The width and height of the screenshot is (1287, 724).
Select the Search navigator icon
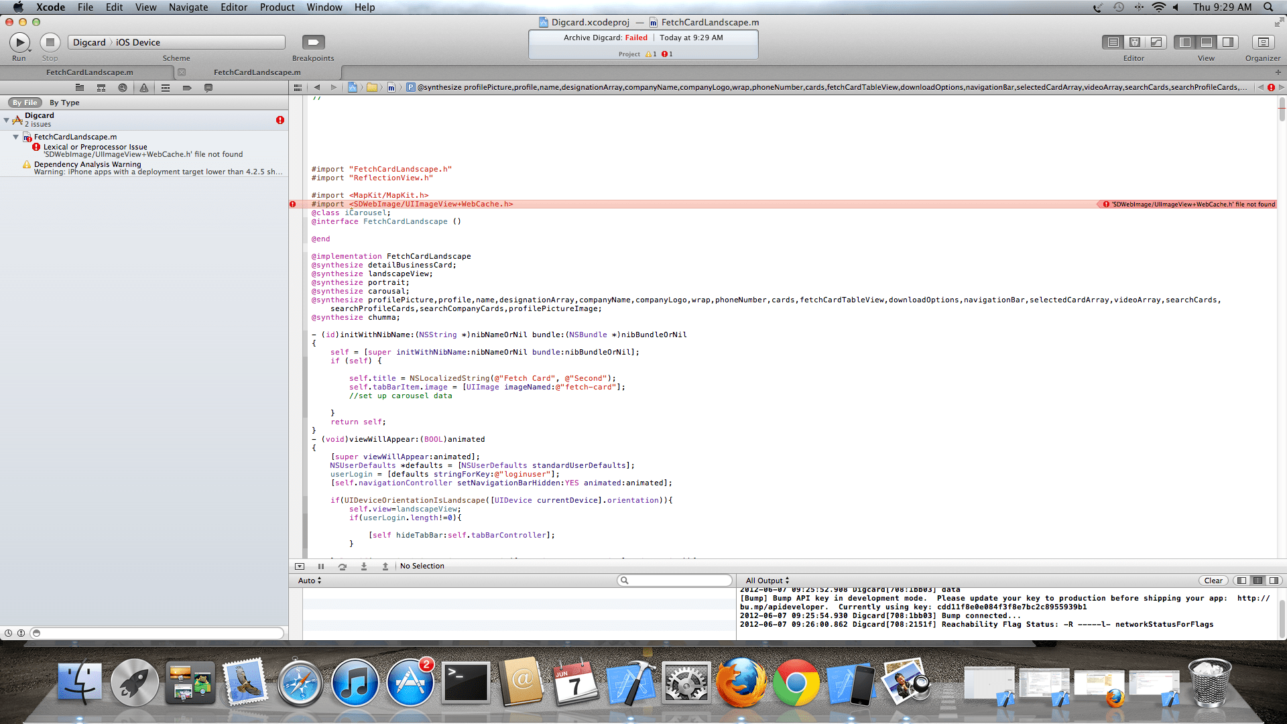tap(123, 88)
